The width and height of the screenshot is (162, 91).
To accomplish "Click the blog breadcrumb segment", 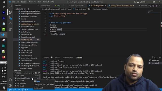I will point(69,9).
